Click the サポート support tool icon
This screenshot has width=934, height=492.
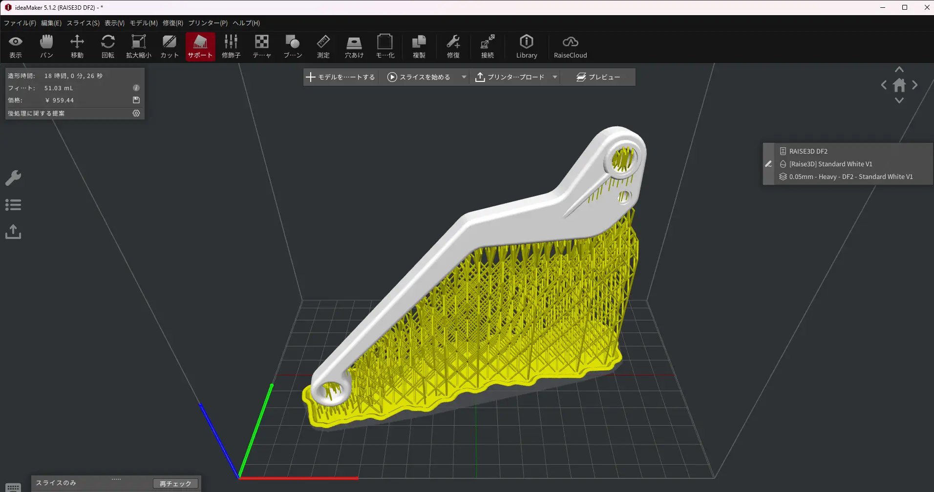tap(200, 47)
